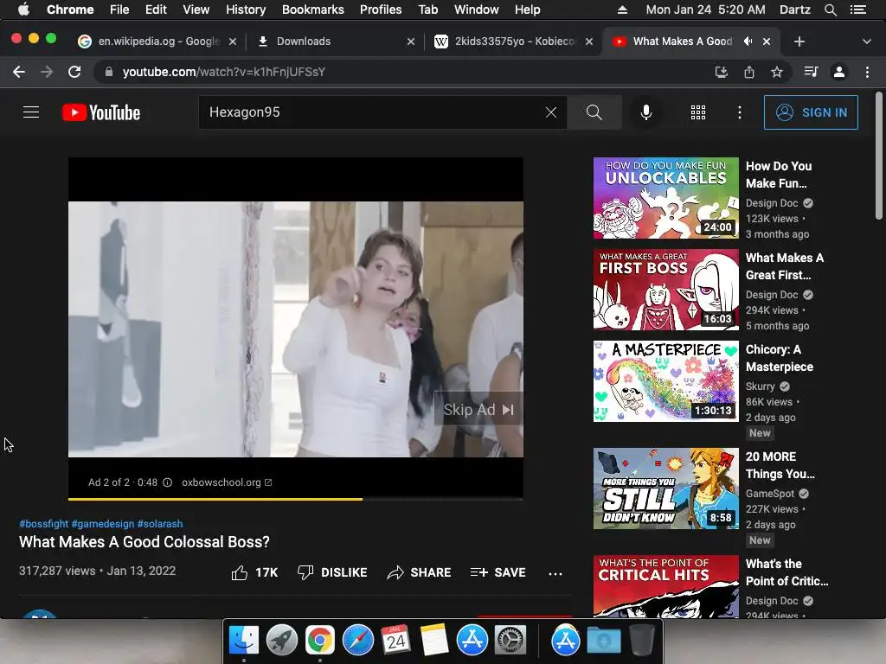Open the History menu
Screen dimensions: 886x664
[246, 10]
